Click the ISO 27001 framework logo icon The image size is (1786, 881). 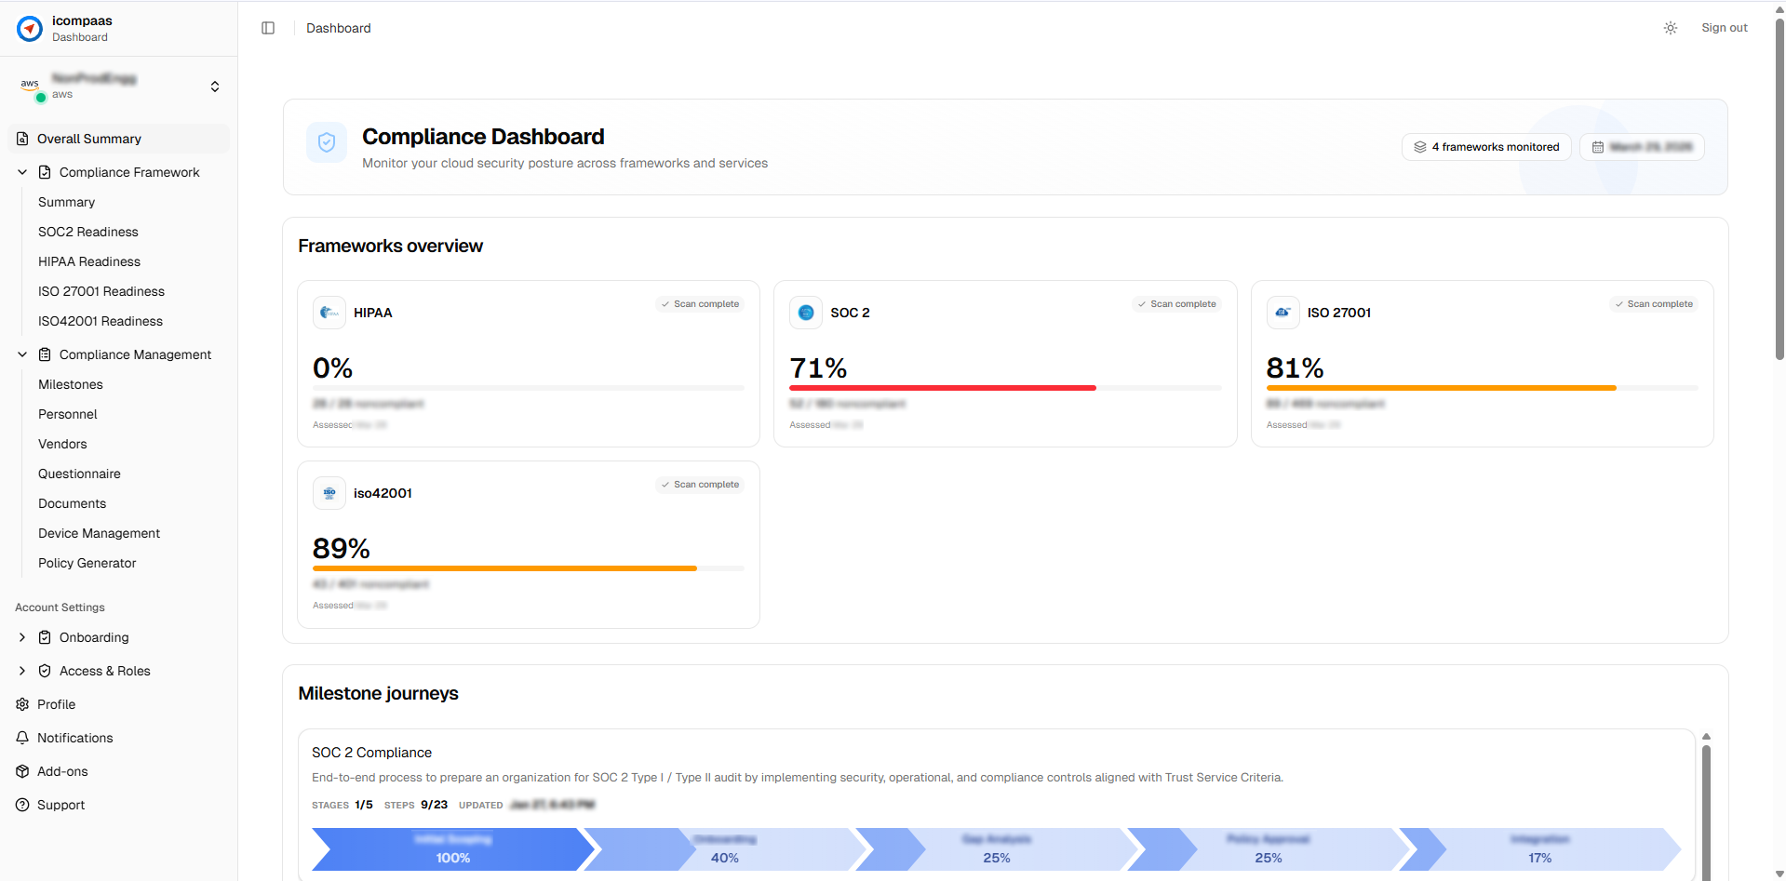1282,313
